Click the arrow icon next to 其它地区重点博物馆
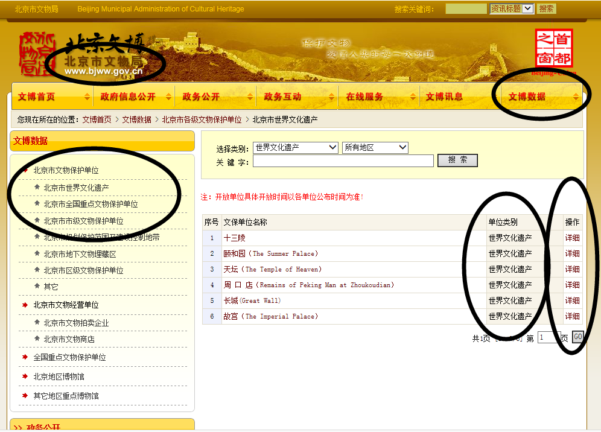Screen dimensions: 601x432 pyautogui.click(x=25, y=396)
